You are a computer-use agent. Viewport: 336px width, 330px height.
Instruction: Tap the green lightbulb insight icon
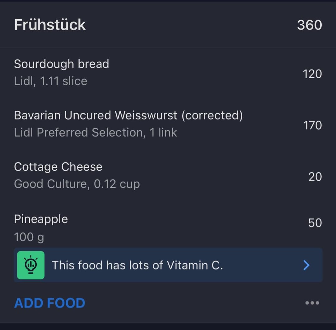click(30, 265)
